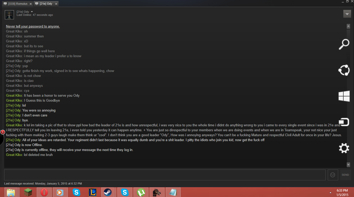The image size is (354, 197).
Task: Click the chat message input field
Action: point(165,175)
